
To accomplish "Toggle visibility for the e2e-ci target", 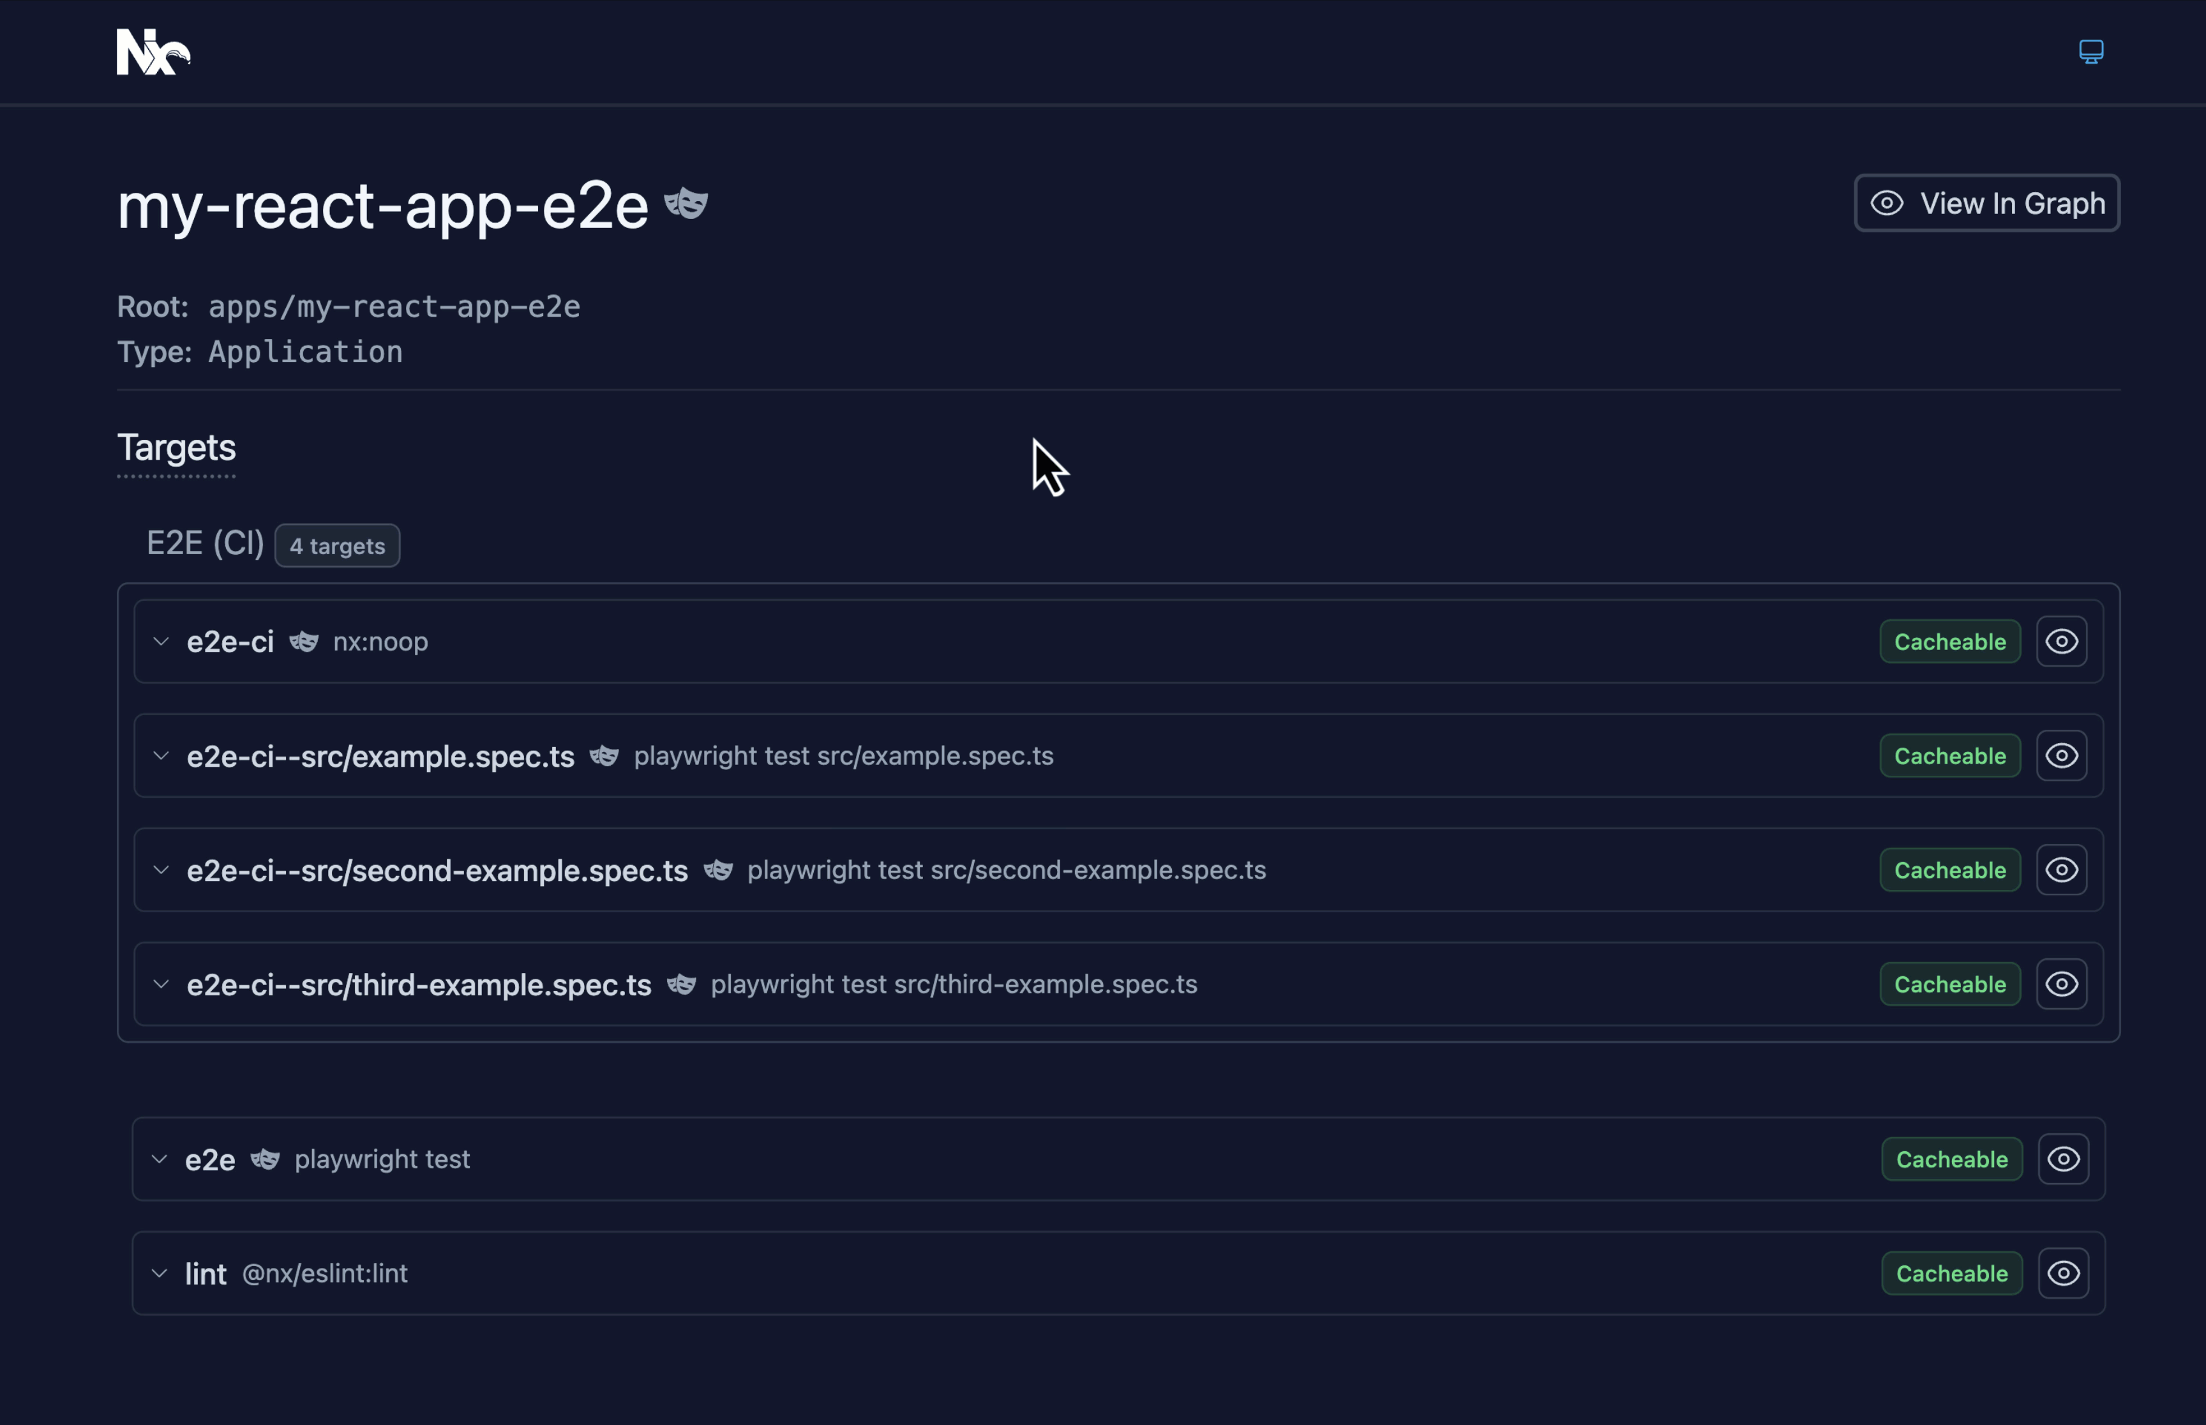I will click(x=2062, y=640).
